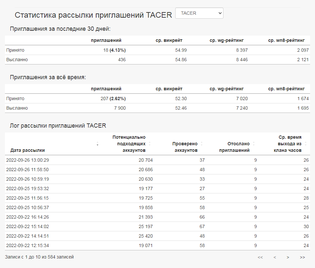Viewport: 315px width, 268px height.
Task: Click Принято row in last 30 days table
Action: (15, 50)
